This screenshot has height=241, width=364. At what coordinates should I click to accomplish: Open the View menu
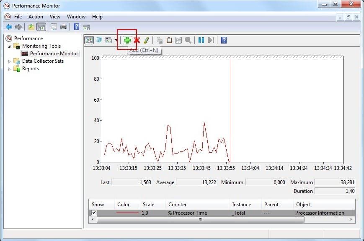coord(55,17)
